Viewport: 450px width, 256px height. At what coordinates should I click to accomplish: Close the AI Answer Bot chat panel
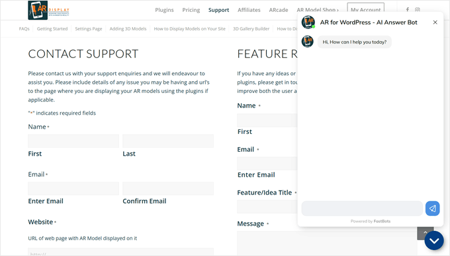tap(435, 22)
